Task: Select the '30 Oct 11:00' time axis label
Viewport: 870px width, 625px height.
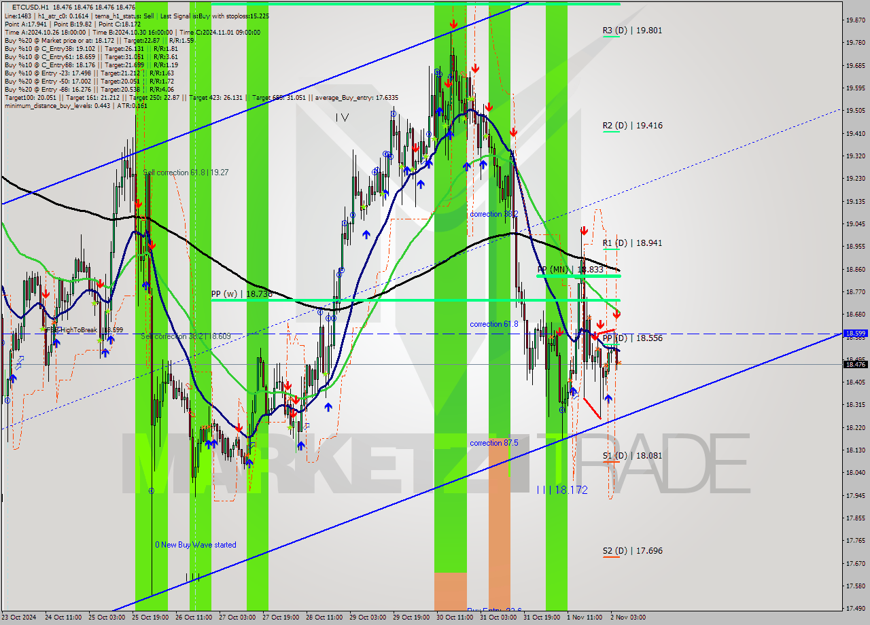Action: click(454, 618)
